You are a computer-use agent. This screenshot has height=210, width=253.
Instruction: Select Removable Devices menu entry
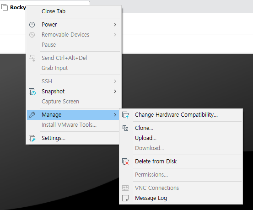pos(74,35)
